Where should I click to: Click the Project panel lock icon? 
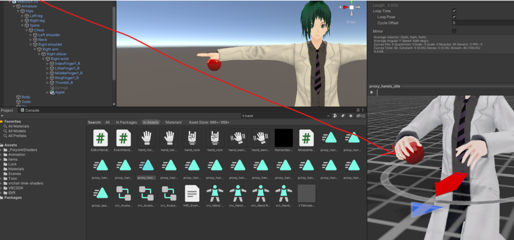click(x=358, y=110)
